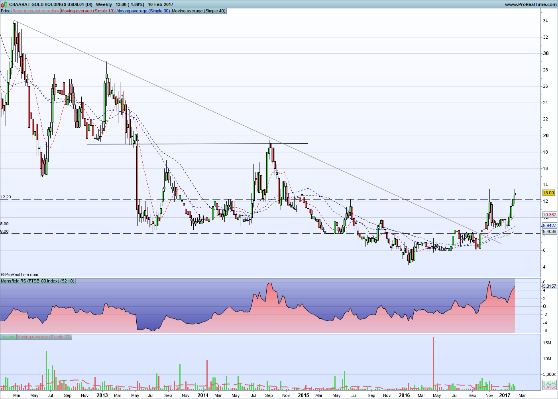Open the www.ProRealTime.com link
This screenshot has width=558, height=399.
click(530, 4)
